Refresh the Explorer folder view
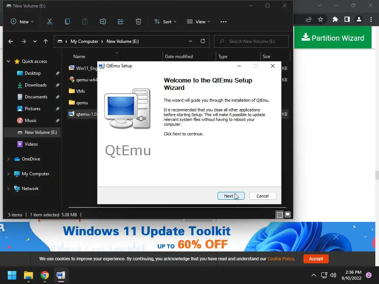The image size is (379, 284). click(203, 41)
